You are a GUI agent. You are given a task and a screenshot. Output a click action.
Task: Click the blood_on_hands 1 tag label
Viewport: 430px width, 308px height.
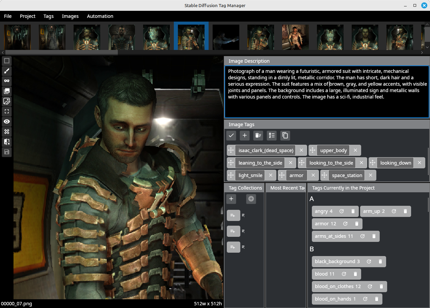point(335,299)
